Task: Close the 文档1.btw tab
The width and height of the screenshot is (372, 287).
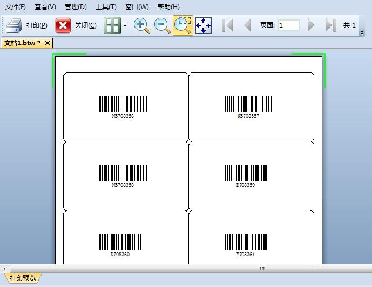Action: coord(48,43)
